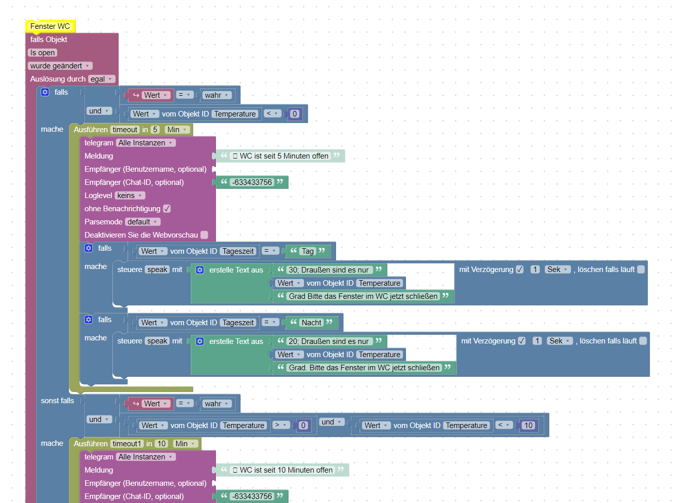Edit the 'WC ist seit 5 Minuten offen' message

[280, 156]
